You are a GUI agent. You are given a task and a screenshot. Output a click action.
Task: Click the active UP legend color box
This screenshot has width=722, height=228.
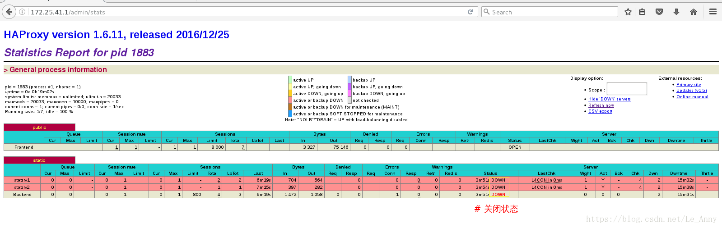(x=290, y=80)
